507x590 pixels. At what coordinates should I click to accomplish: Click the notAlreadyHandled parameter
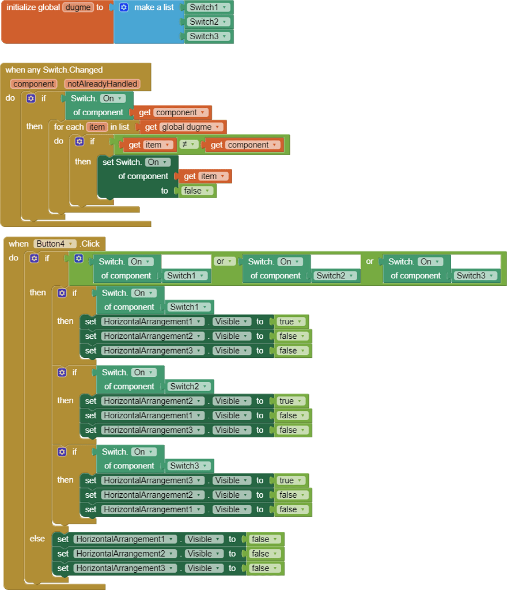[102, 84]
